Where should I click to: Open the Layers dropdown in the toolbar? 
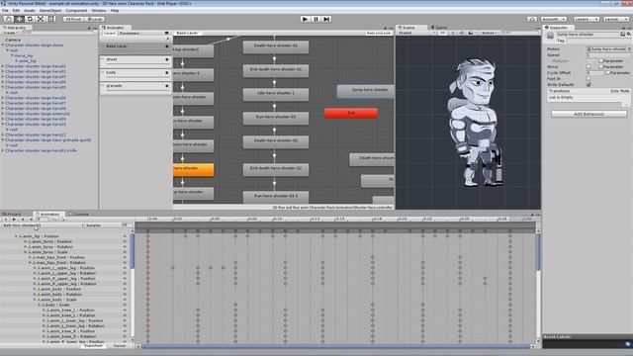coord(586,19)
